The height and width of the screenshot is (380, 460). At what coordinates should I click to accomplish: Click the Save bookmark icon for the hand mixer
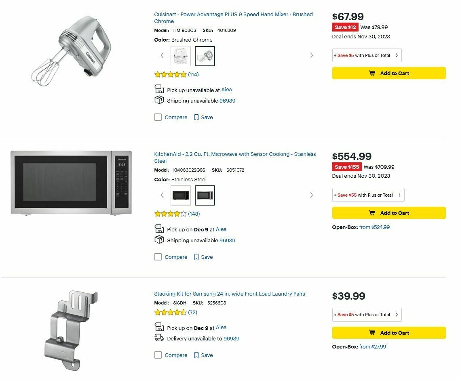coord(197,117)
